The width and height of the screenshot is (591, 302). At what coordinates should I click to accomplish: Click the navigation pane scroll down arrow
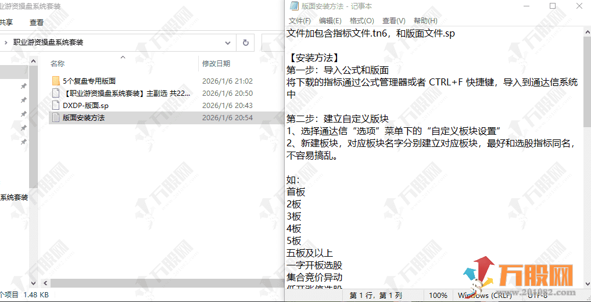click(34, 283)
